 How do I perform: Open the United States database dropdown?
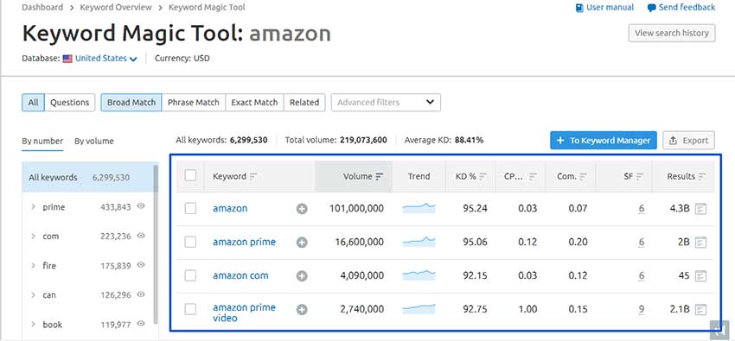[106, 59]
